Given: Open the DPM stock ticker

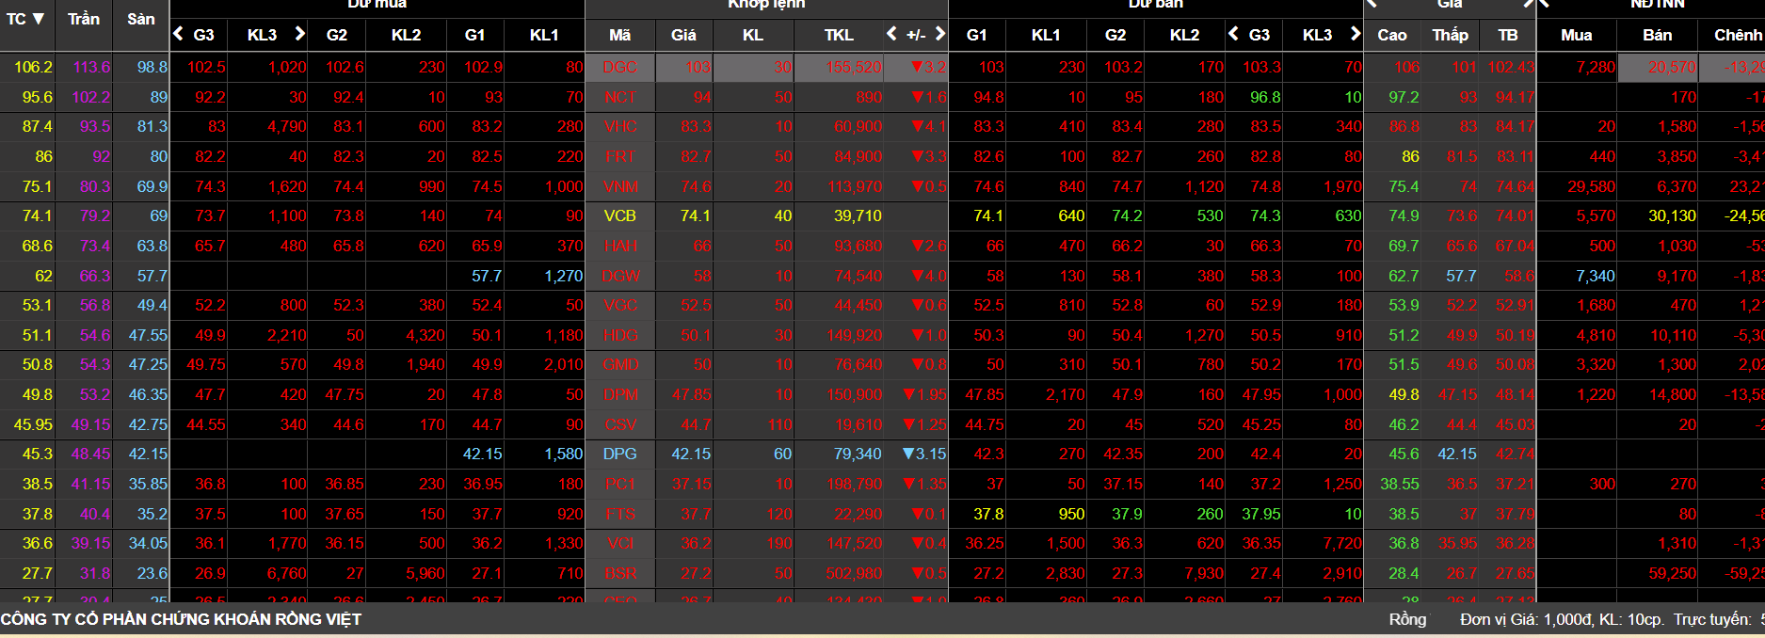Looking at the screenshot, I should click(x=619, y=394).
